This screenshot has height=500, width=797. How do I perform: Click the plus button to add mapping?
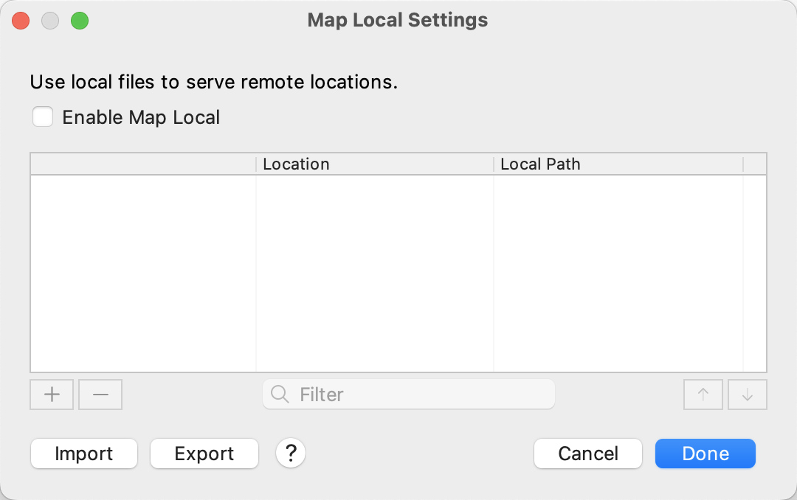coord(52,395)
